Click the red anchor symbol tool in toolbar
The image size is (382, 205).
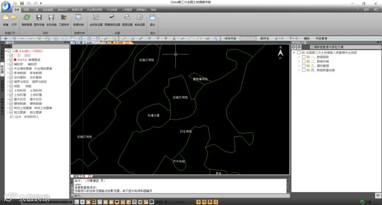tap(166, 39)
